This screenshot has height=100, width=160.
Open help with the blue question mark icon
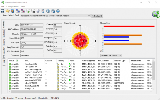click(x=58, y=11)
